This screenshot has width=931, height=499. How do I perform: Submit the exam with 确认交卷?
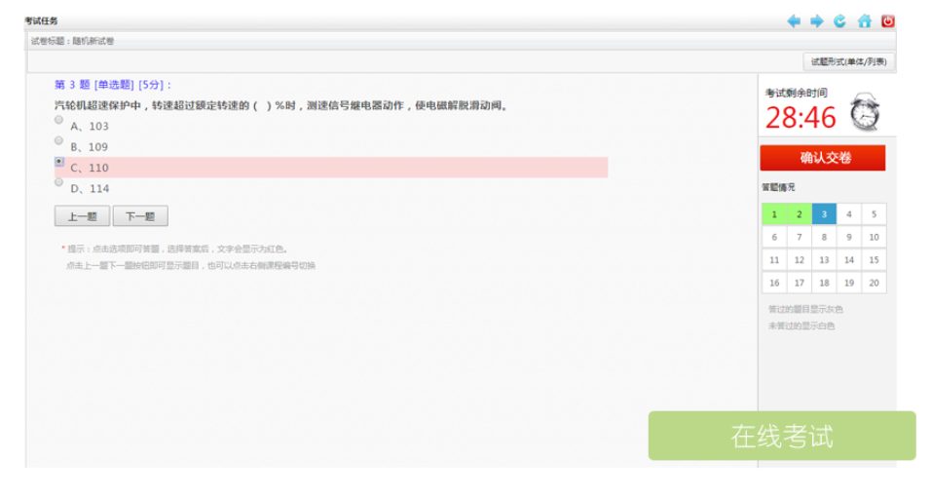click(x=823, y=158)
